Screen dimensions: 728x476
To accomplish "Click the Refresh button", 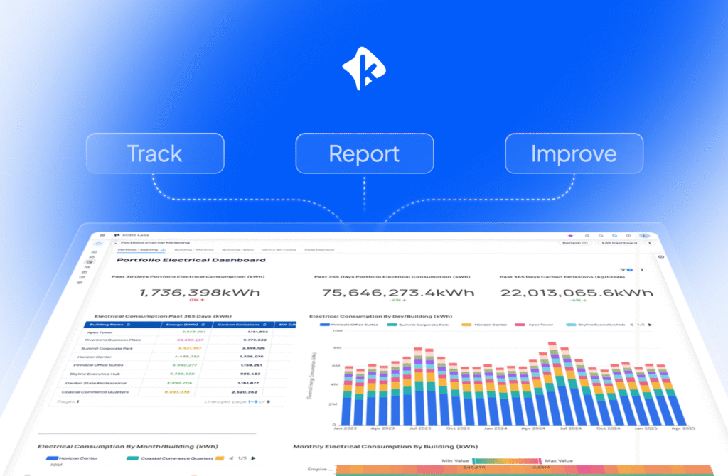I will pyautogui.click(x=574, y=243).
